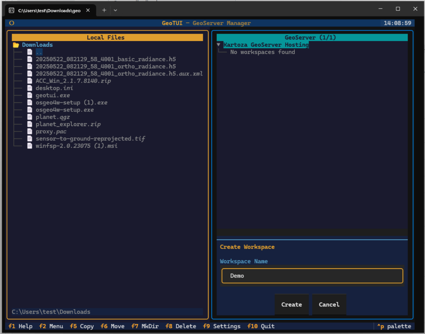The height and width of the screenshot is (334, 425).
Task: Click f10 Quit in footer bar
Action: click(261, 326)
